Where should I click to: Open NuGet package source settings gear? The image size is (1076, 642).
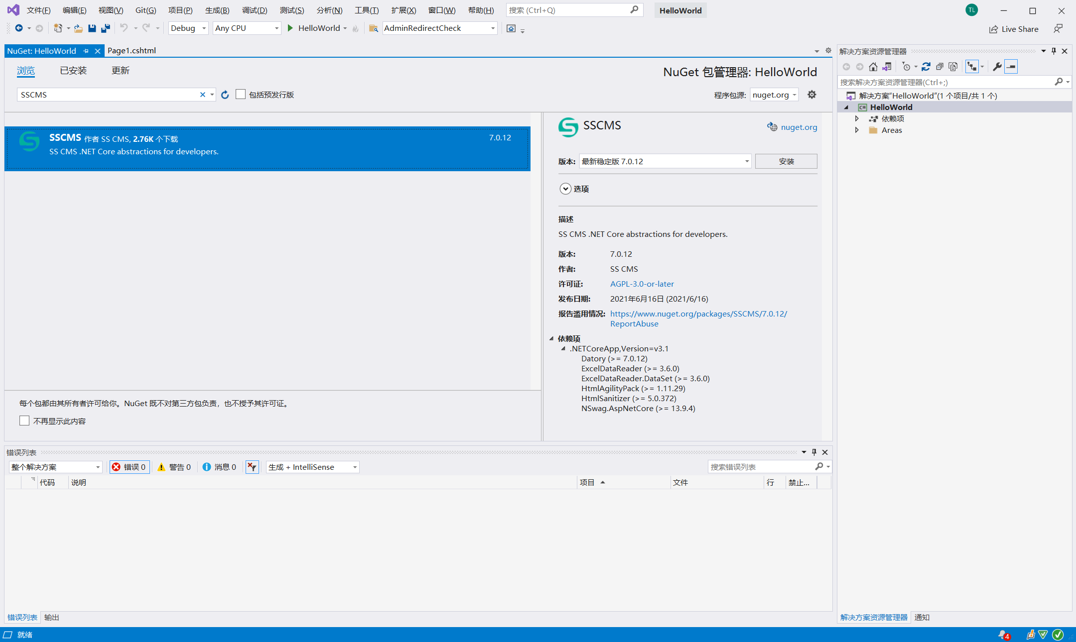811,95
